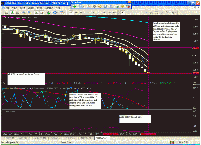201x145 pixels.
Task: Switch to the USDCAD,M1 chart tab
Action: coord(56,138)
